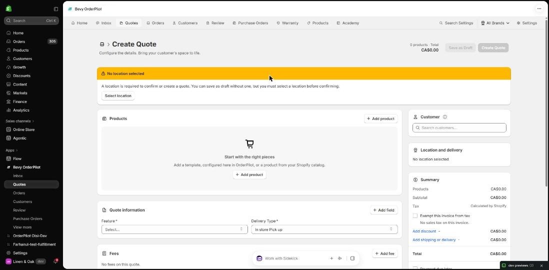Focus the Search customers field
Image resolution: width=549 pixels, height=270 pixels.
pyautogui.click(x=459, y=128)
